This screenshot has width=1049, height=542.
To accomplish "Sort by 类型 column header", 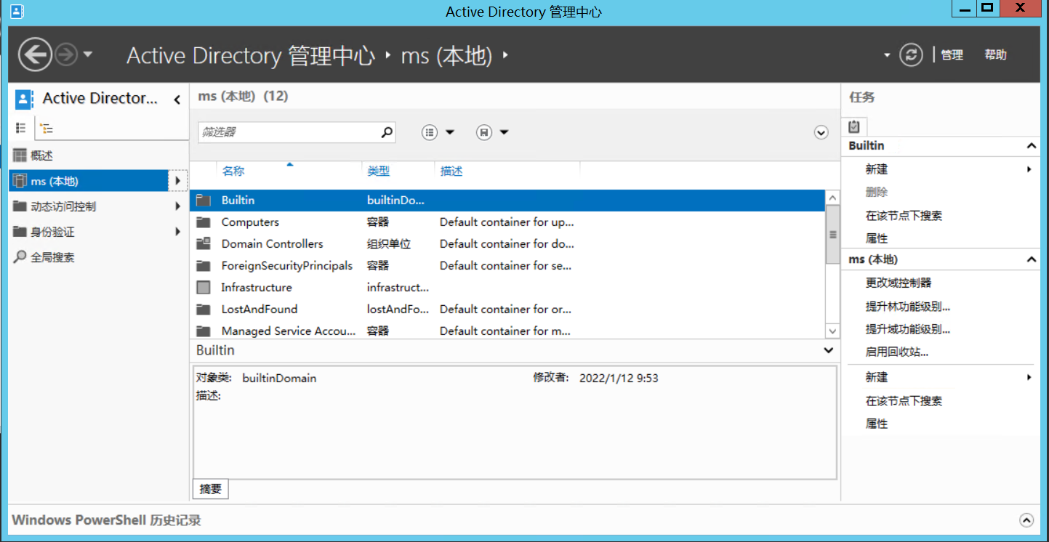I will tap(378, 171).
